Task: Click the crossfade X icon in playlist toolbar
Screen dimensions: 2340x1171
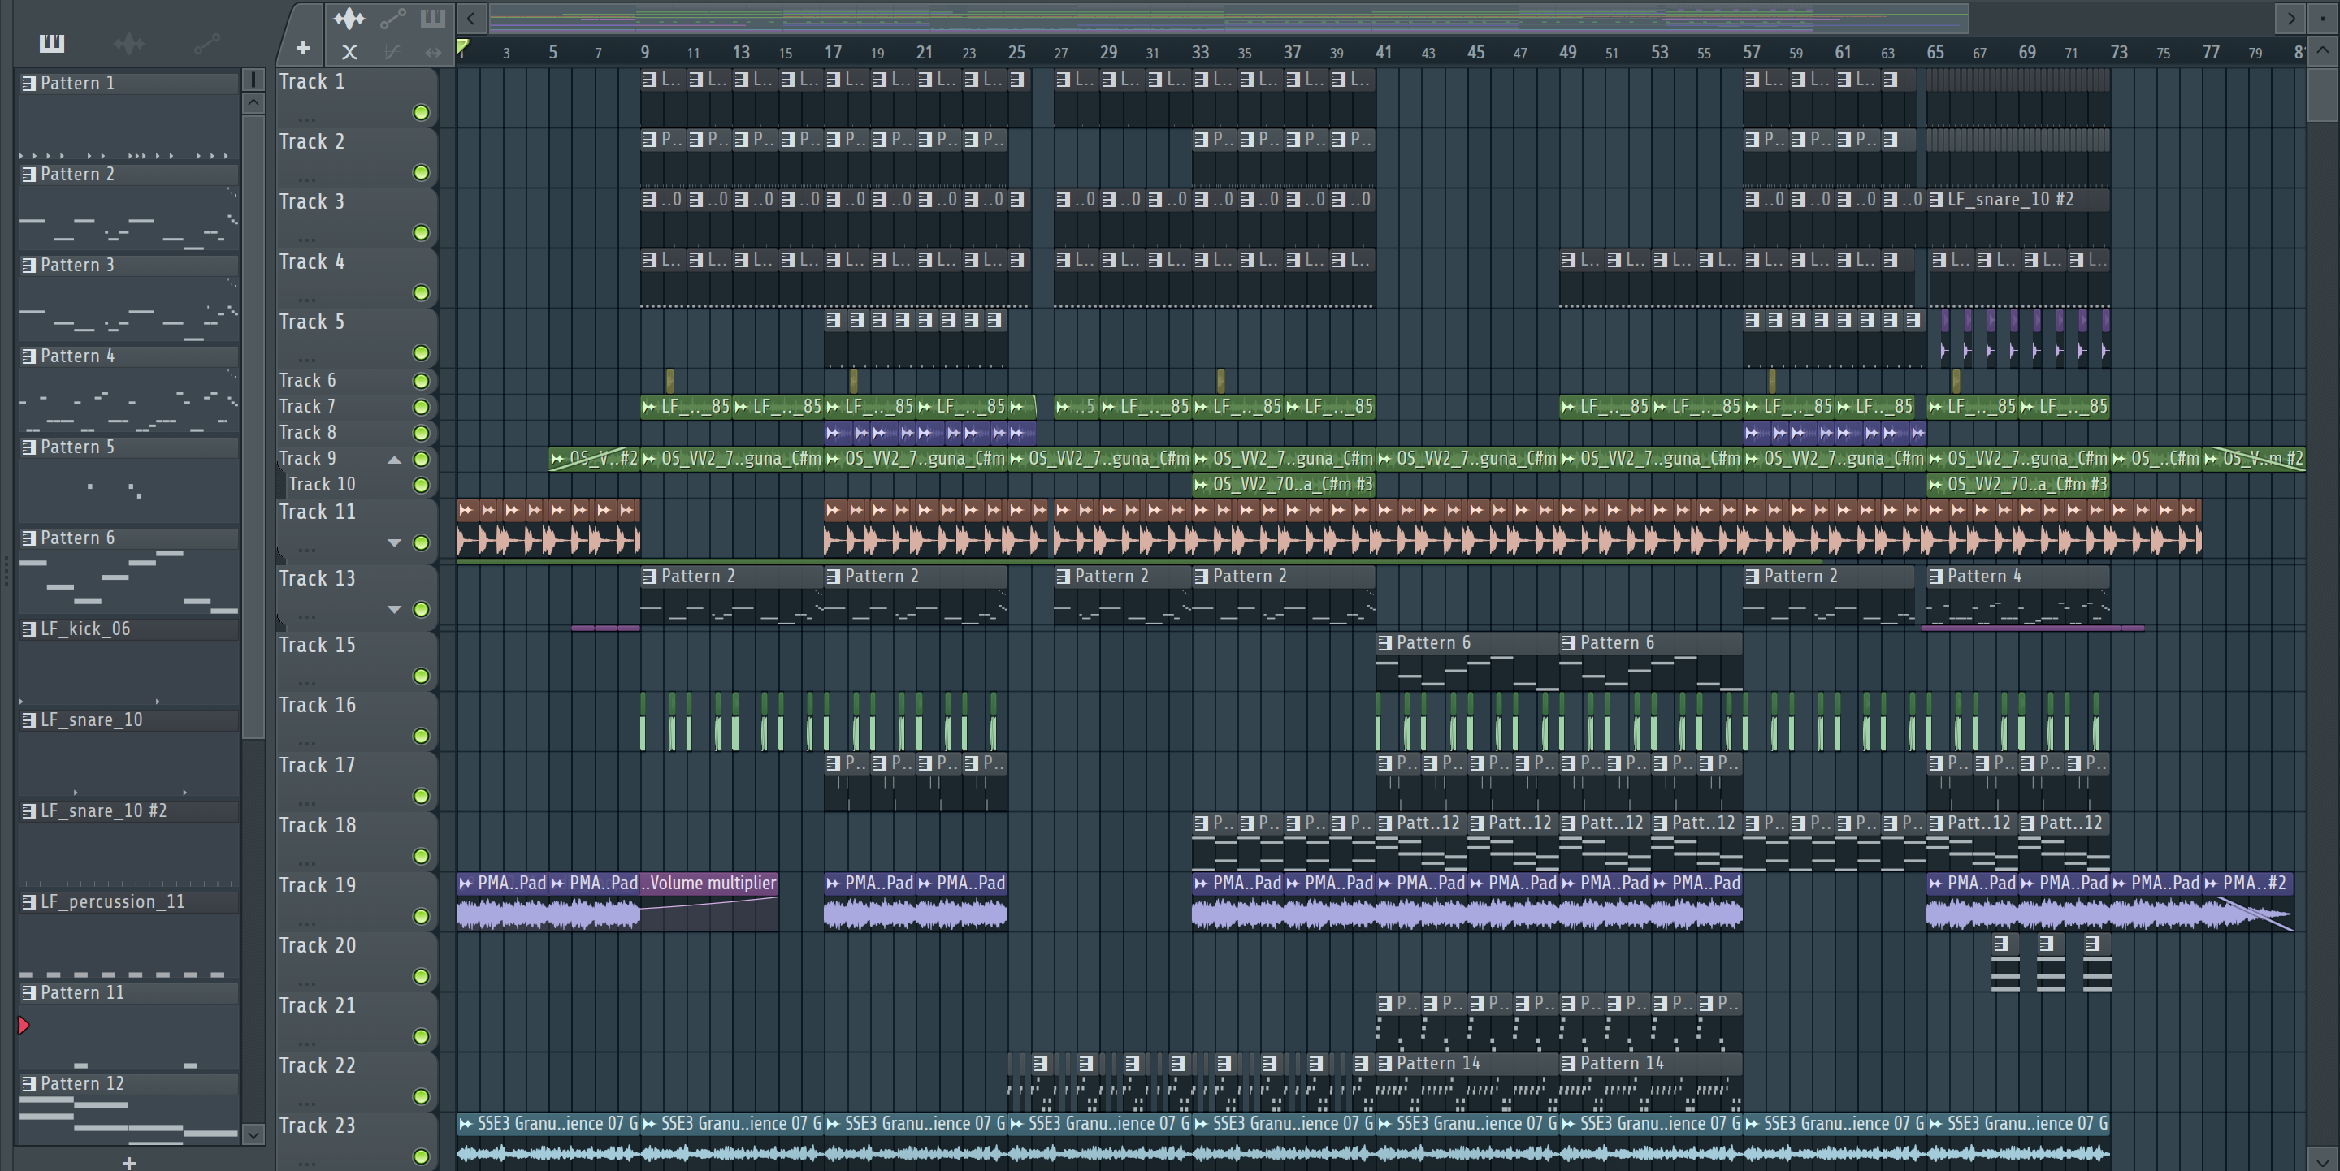Action: click(x=349, y=52)
